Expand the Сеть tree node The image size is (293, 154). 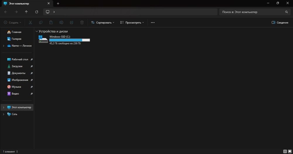(x=4, y=114)
